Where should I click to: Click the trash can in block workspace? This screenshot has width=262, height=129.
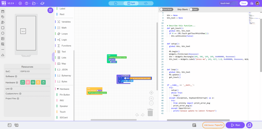(150, 113)
